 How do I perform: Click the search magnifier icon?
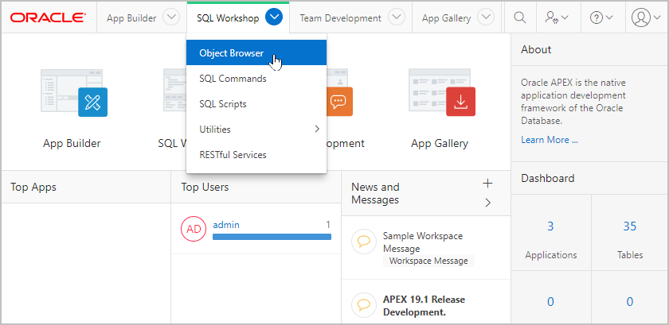tap(519, 18)
